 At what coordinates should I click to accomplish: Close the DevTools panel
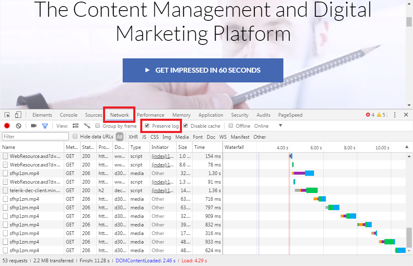pos(406,115)
